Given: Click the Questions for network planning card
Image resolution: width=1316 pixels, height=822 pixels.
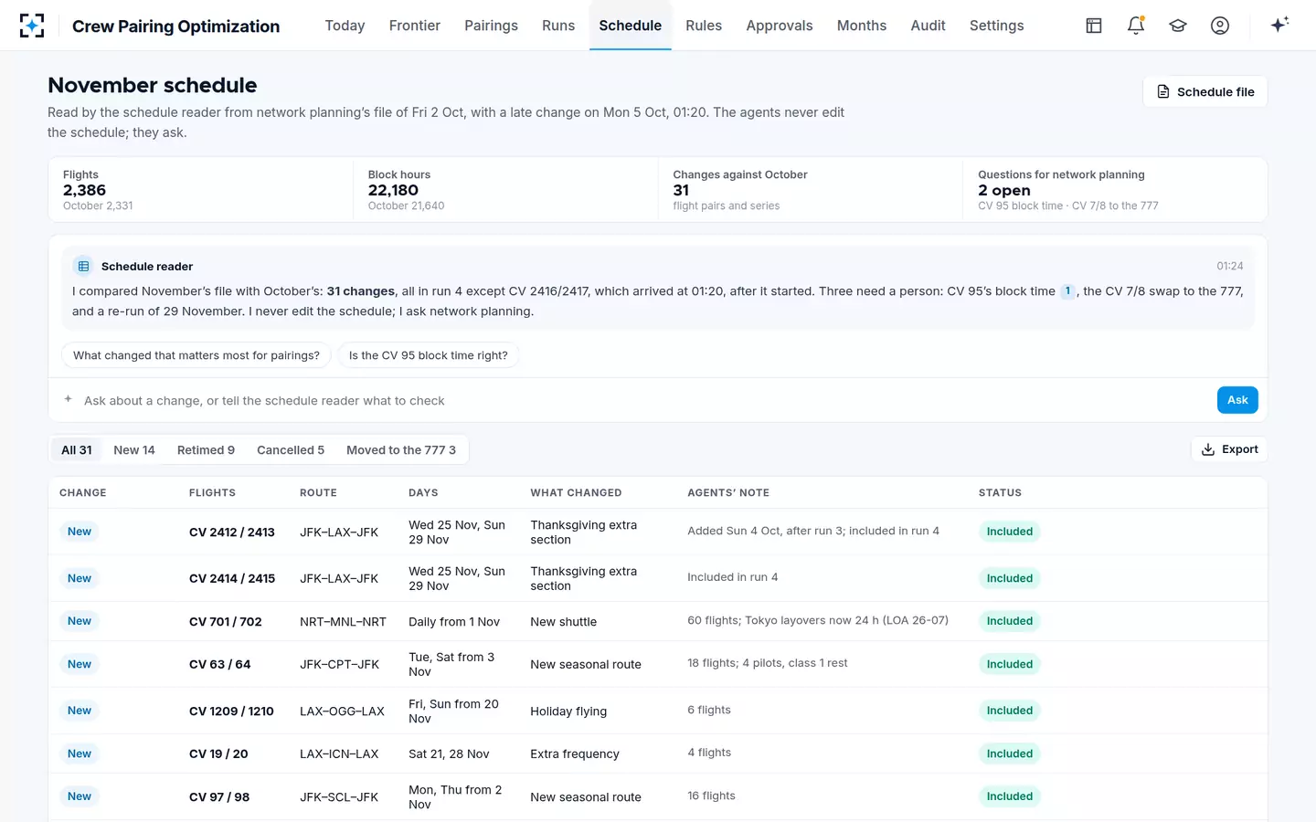Looking at the screenshot, I should pos(1115,190).
